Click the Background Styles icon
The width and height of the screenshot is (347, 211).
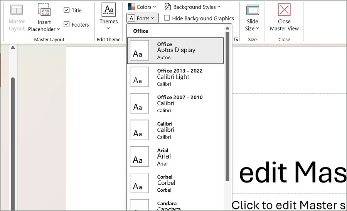point(168,7)
